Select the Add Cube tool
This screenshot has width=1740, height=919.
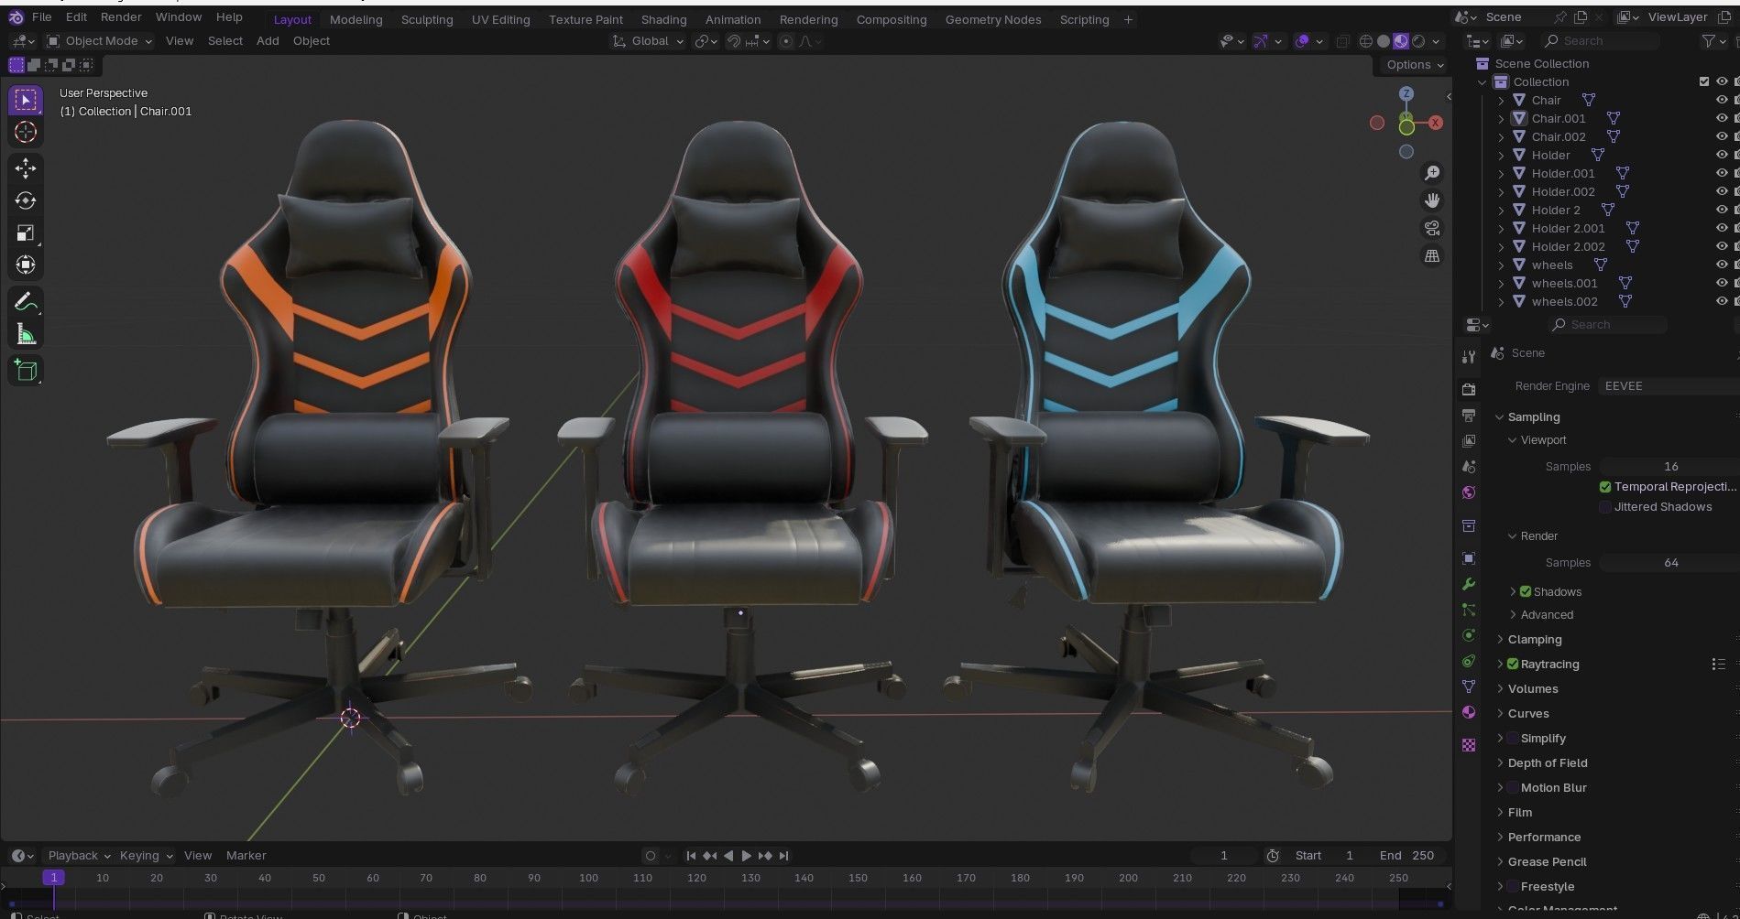point(26,371)
